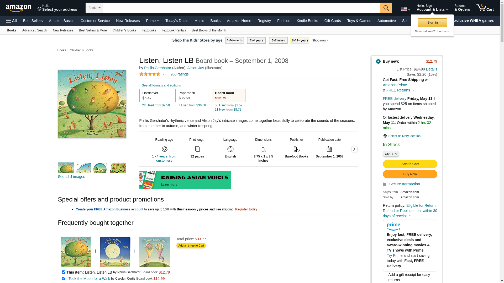
Task: Open the Qty quantity dropdown
Action: tap(391, 154)
